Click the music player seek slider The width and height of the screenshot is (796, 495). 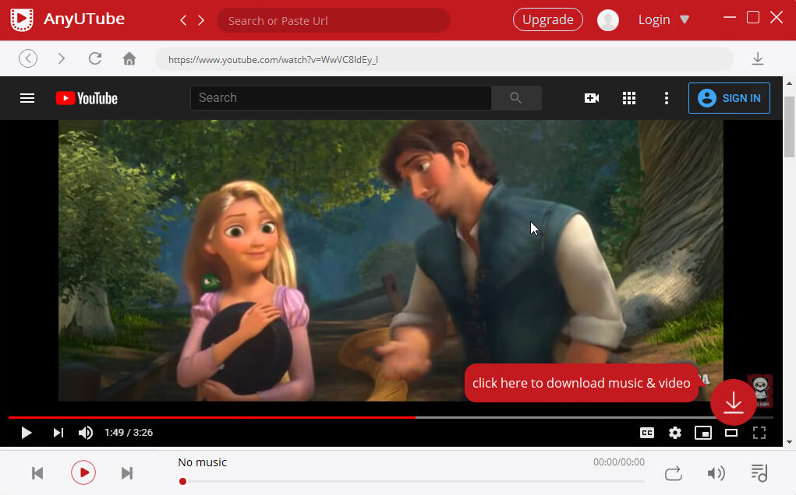point(412,481)
